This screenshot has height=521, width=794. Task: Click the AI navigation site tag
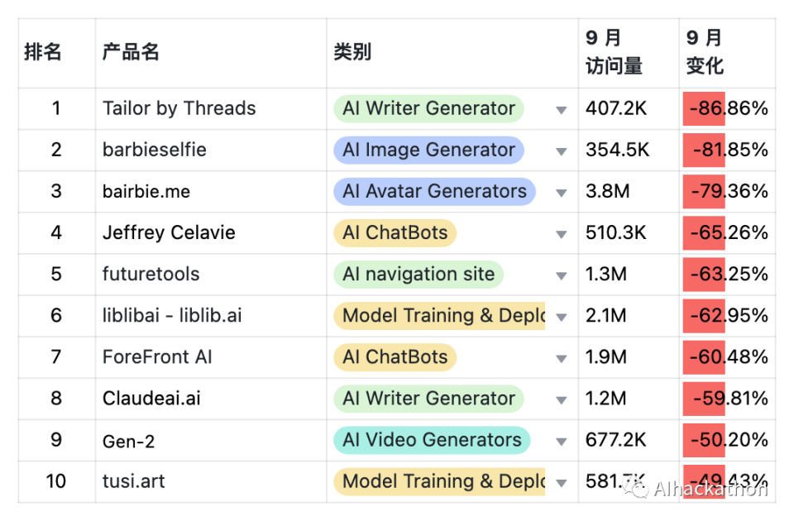pyautogui.click(x=418, y=275)
